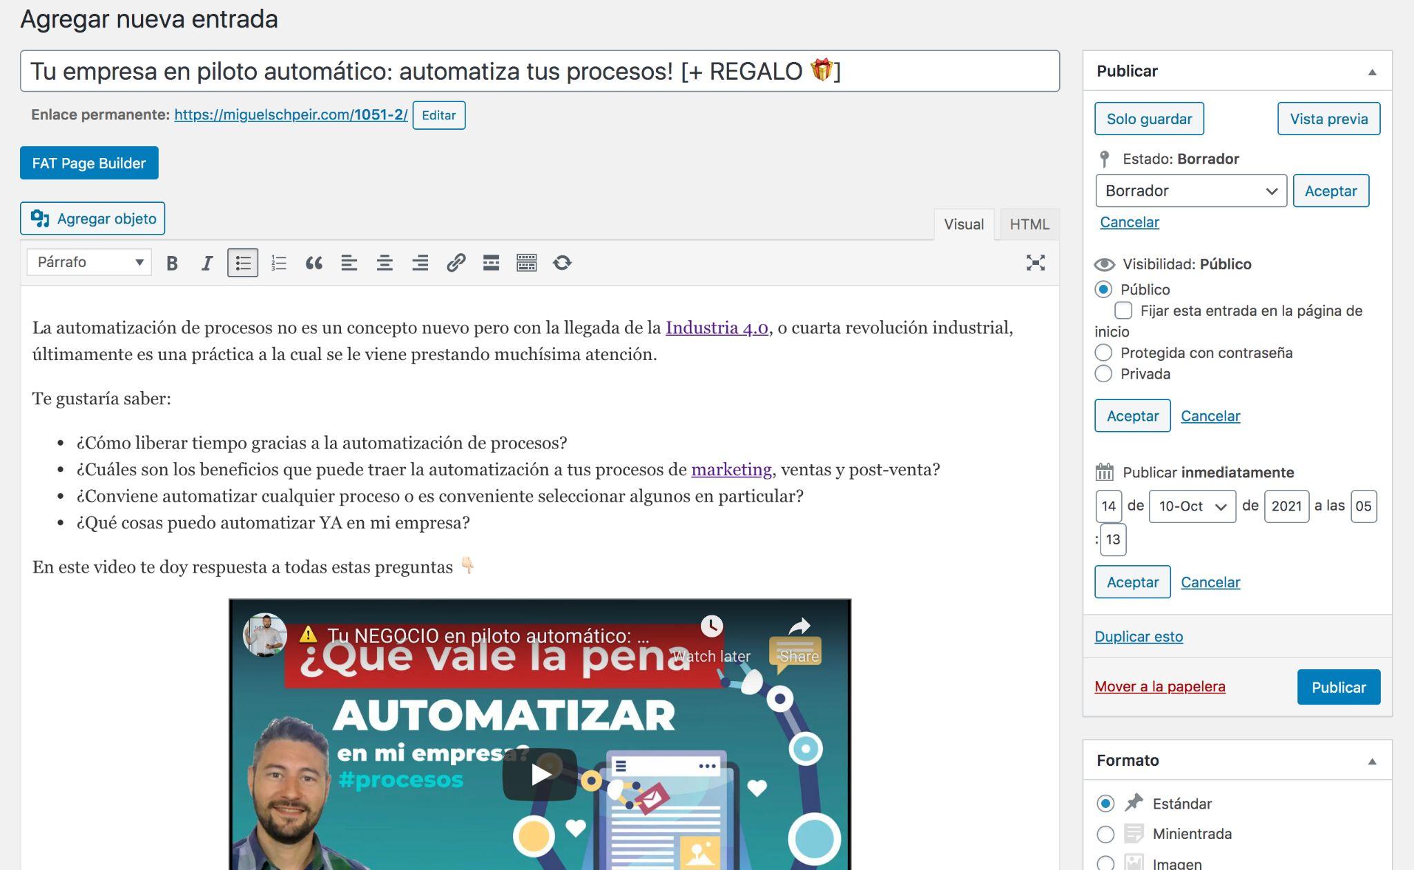Select 'Protegida con contraseña' visibility
1414x870 pixels.
coord(1103,353)
